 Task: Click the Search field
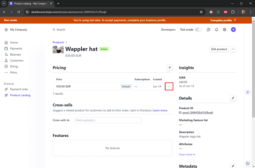point(59,30)
